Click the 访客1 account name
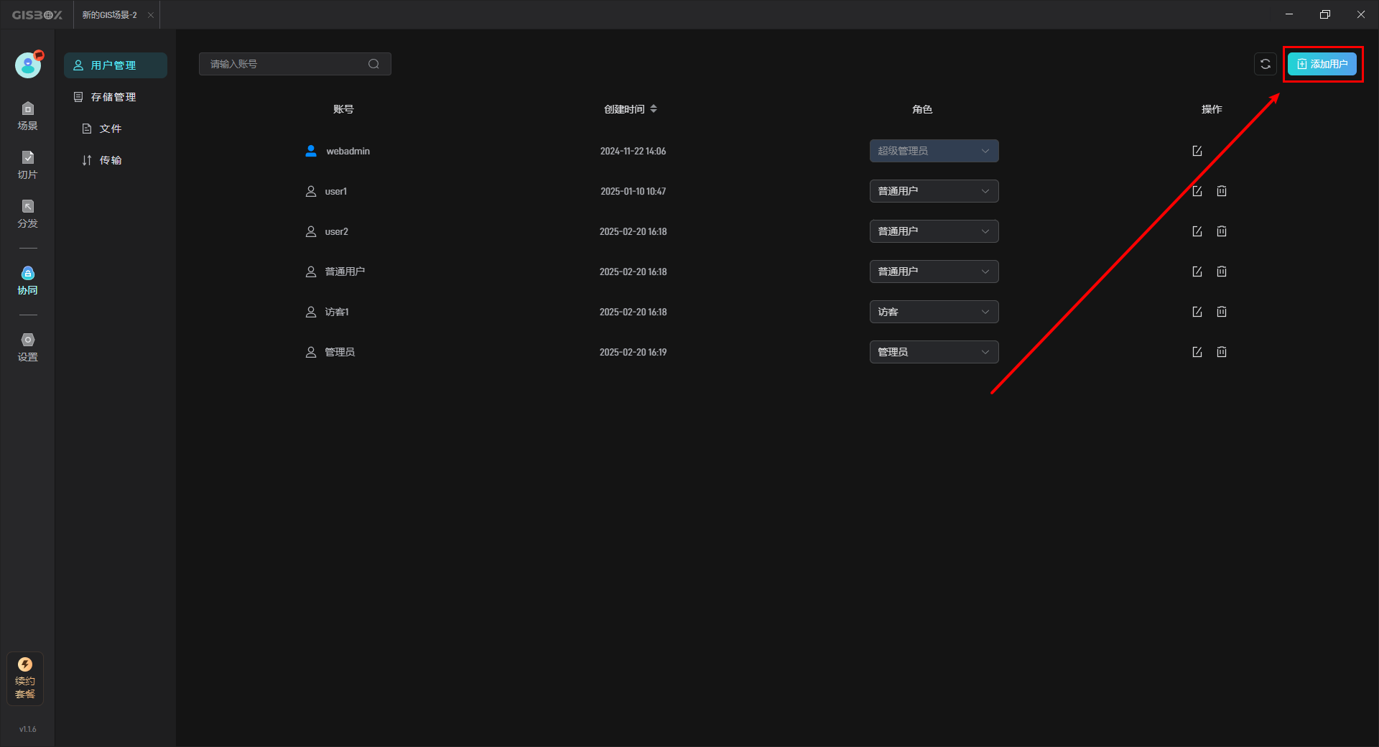The height and width of the screenshot is (747, 1379). (337, 312)
